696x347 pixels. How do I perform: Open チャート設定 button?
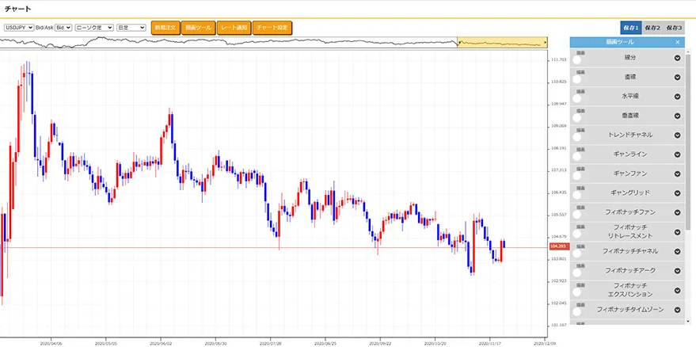[x=273, y=28]
